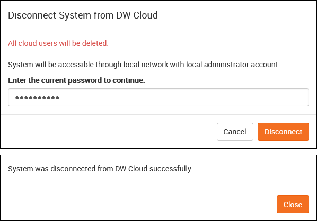The width and height of the screenshot is (317, 221).
Task: Close the success message dialog
Action: click(293, 204)
